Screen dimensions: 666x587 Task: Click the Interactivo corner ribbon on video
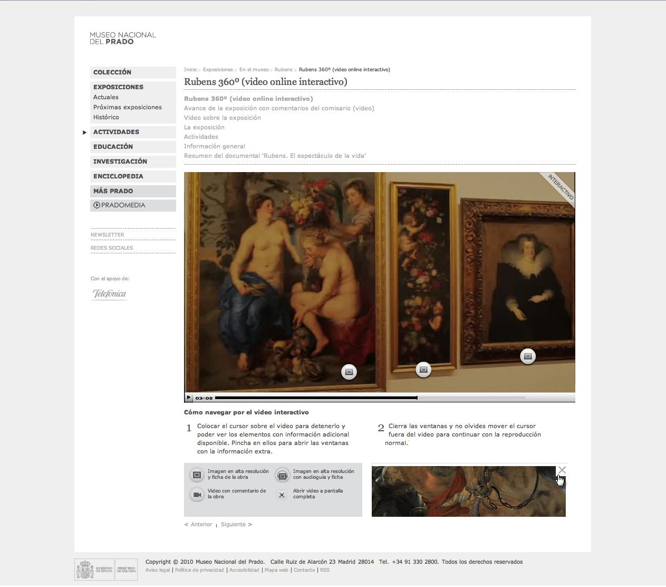(561, 186)
